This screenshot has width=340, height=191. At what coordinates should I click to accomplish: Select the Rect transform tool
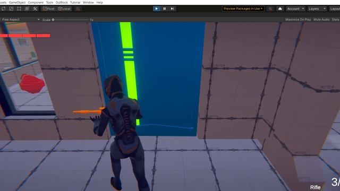(19, 8)
